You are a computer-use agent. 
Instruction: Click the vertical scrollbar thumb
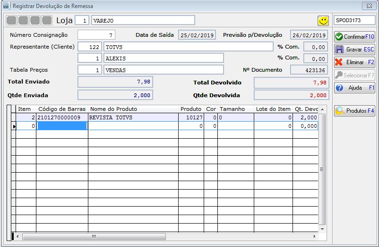pos(322,169)
